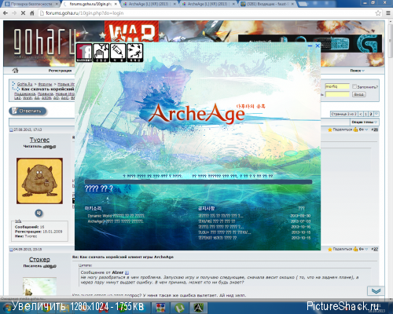Screen dimensions: 393x314
Task: Click the "Dynamic World" news line in launcher
Action: (116, 216)
